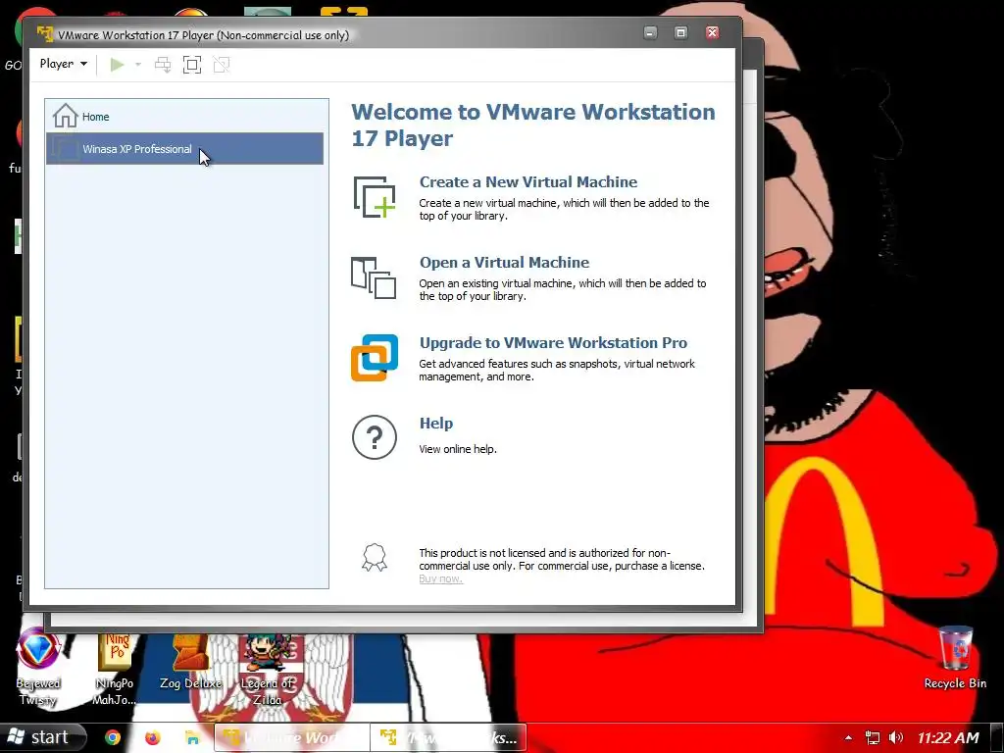This screenshot has height=753, width=1004.
Task: Click the 'View online help.' text
Action: tap(458, 449)
